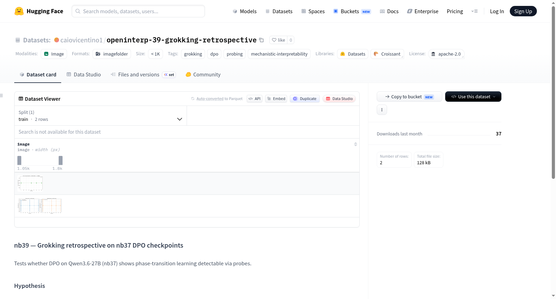
Task: Open the sidebar table-of-contents toggle icon
Action: tap(2, 95)
